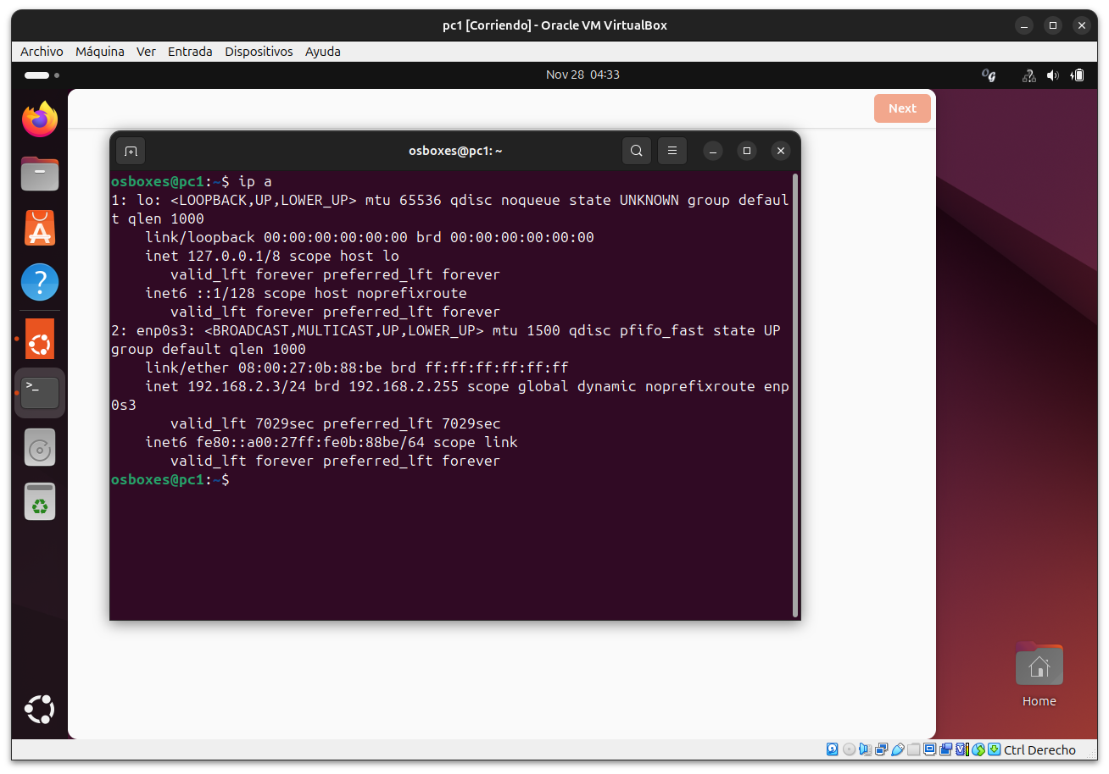
Task: Launch Firefox from the dock
Action: tap(40, 120)
